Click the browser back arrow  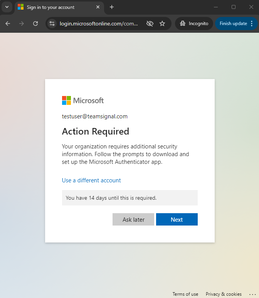pyautogui.click(x=8, y=24)
